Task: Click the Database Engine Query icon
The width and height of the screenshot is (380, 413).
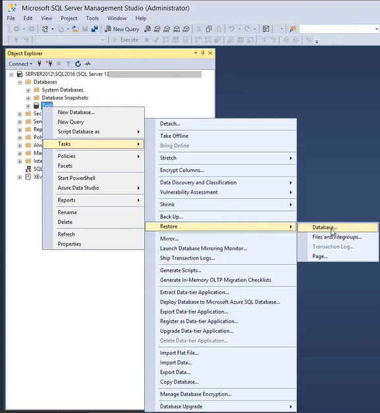Action: [x=148, y=29]
